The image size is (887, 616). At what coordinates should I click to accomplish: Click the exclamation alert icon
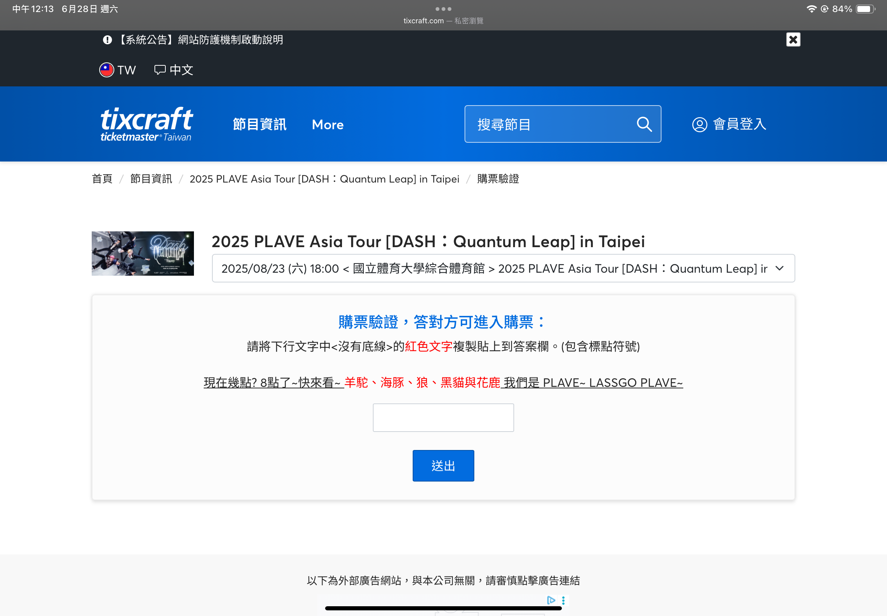coord(107,40)
